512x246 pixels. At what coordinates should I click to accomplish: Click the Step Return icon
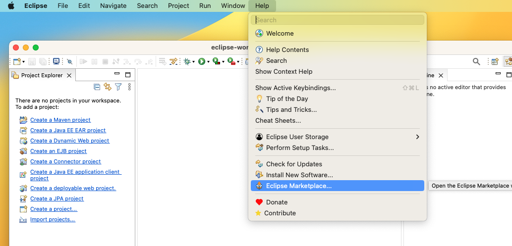[x=149, y=61]
